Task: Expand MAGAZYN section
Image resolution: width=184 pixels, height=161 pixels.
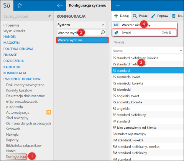Action: (x=11, y=43)
